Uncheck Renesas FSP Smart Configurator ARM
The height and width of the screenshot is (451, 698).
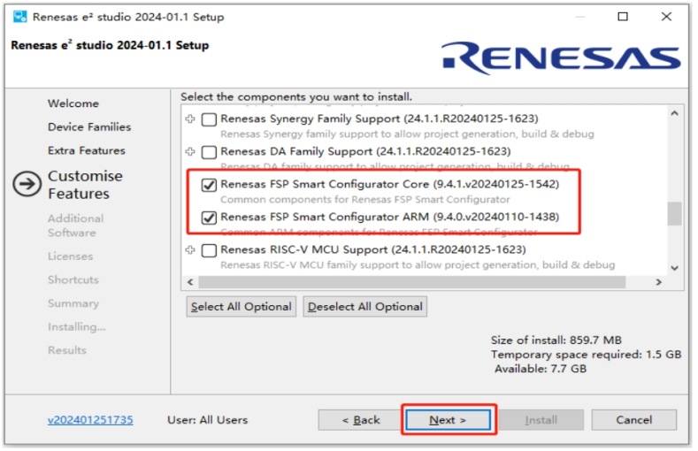(x=209, y=218)
